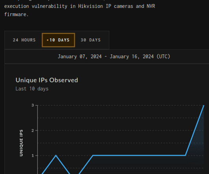Click the Last 10 days subtitle

tap(32, 89)
